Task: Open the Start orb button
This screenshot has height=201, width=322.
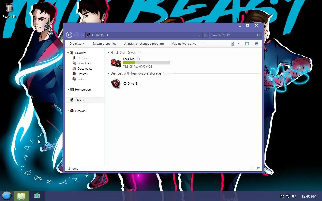Action: coord(7,196)
